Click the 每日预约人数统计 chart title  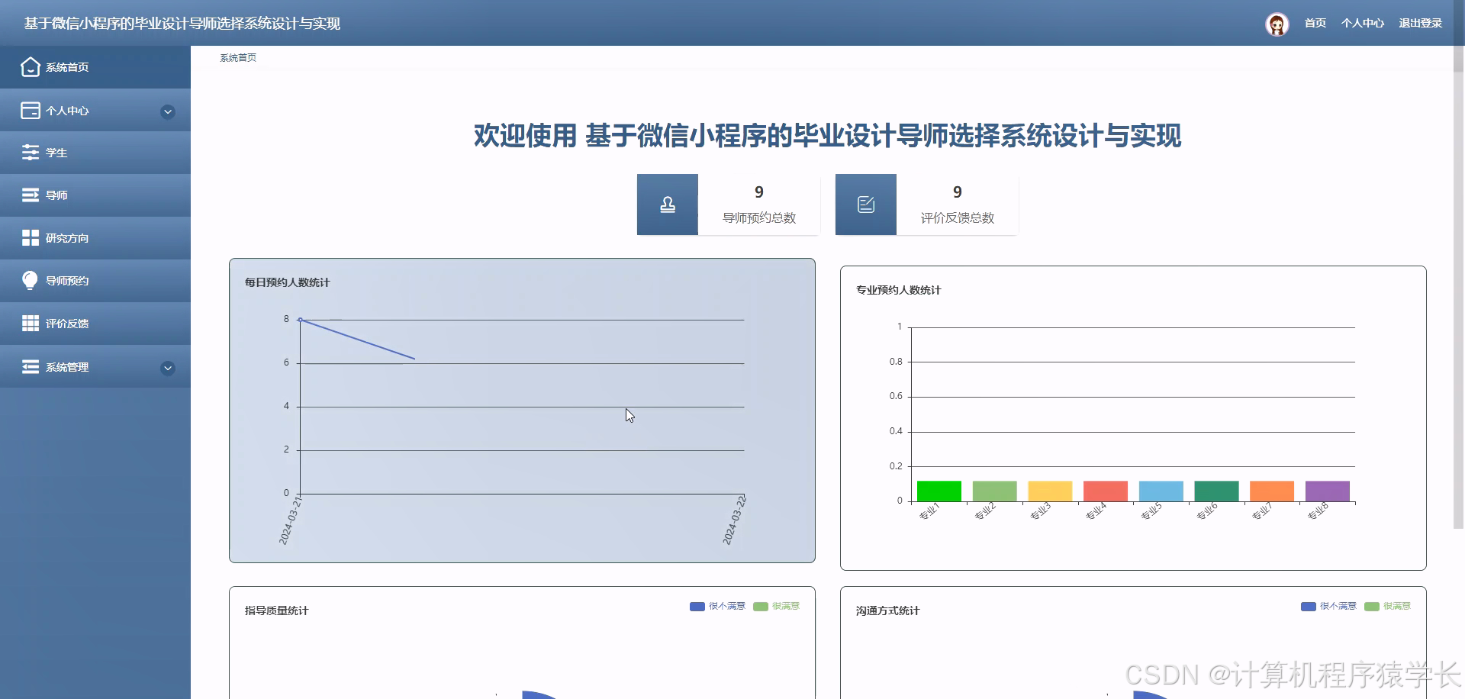click(x=287, y=282)
